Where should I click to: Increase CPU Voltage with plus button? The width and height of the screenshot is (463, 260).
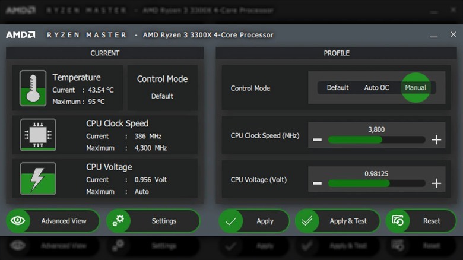[436, 183]
